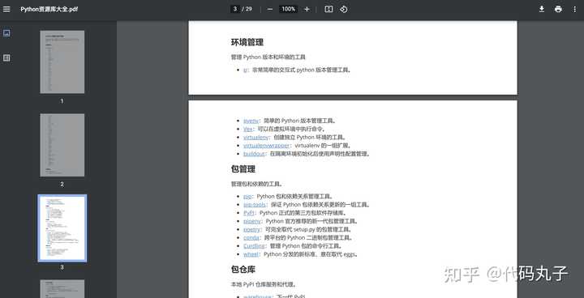
Task: Click the file name Python资源库大全.pdf
Action: pyautogui.click(x=49, y=9)
